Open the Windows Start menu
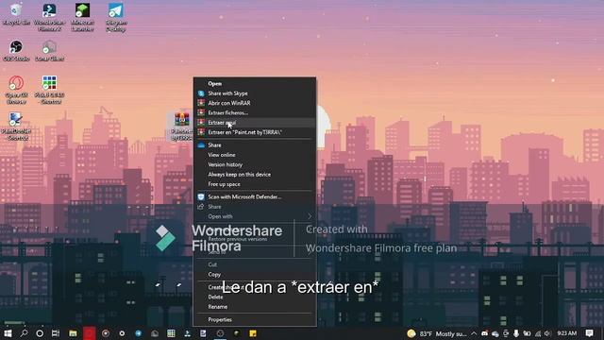 (8, 333)
